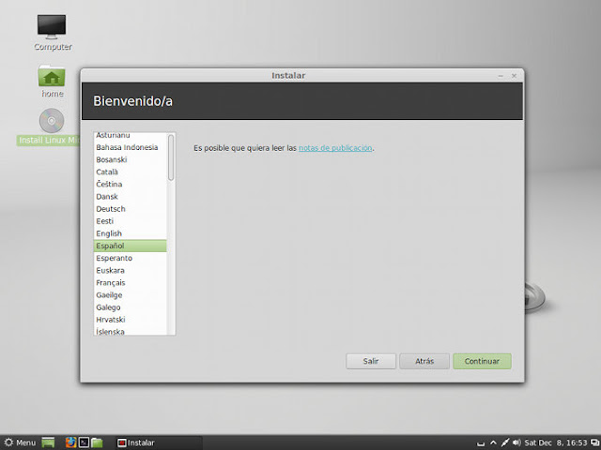Launch Firefox from the panel

tap(70, 442)
